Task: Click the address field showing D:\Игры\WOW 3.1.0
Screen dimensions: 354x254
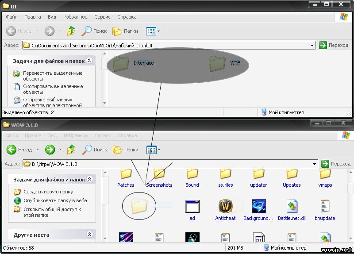Action: [x=168, y=164]
